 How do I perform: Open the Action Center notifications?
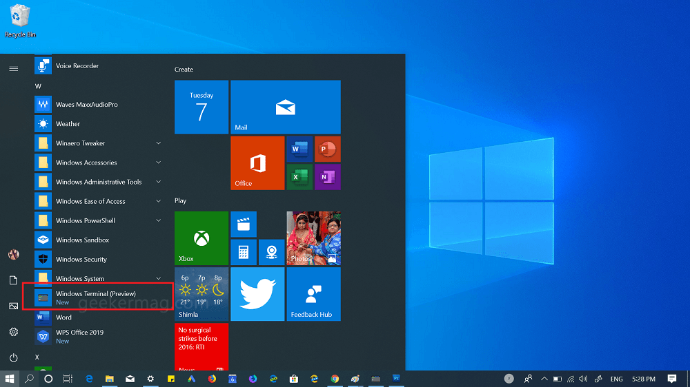click(x=672, y=379)
